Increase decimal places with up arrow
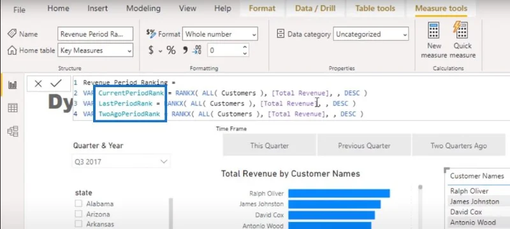Screen dimensions: 510x229 click(245, 47)
